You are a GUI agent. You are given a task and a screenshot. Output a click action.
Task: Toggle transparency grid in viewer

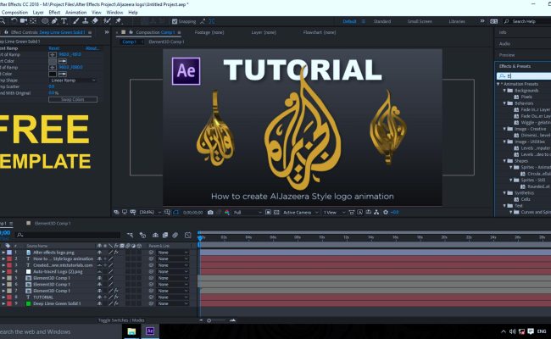276,213
